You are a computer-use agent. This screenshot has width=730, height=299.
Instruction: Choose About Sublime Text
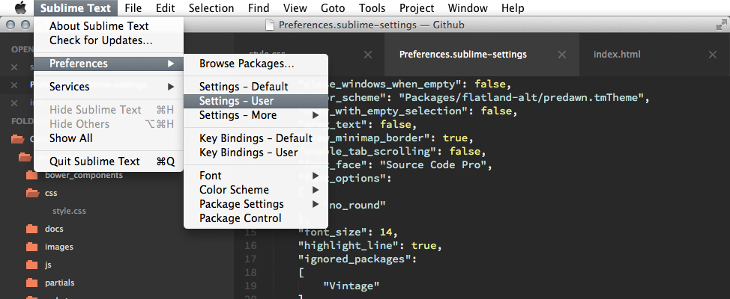109,26
